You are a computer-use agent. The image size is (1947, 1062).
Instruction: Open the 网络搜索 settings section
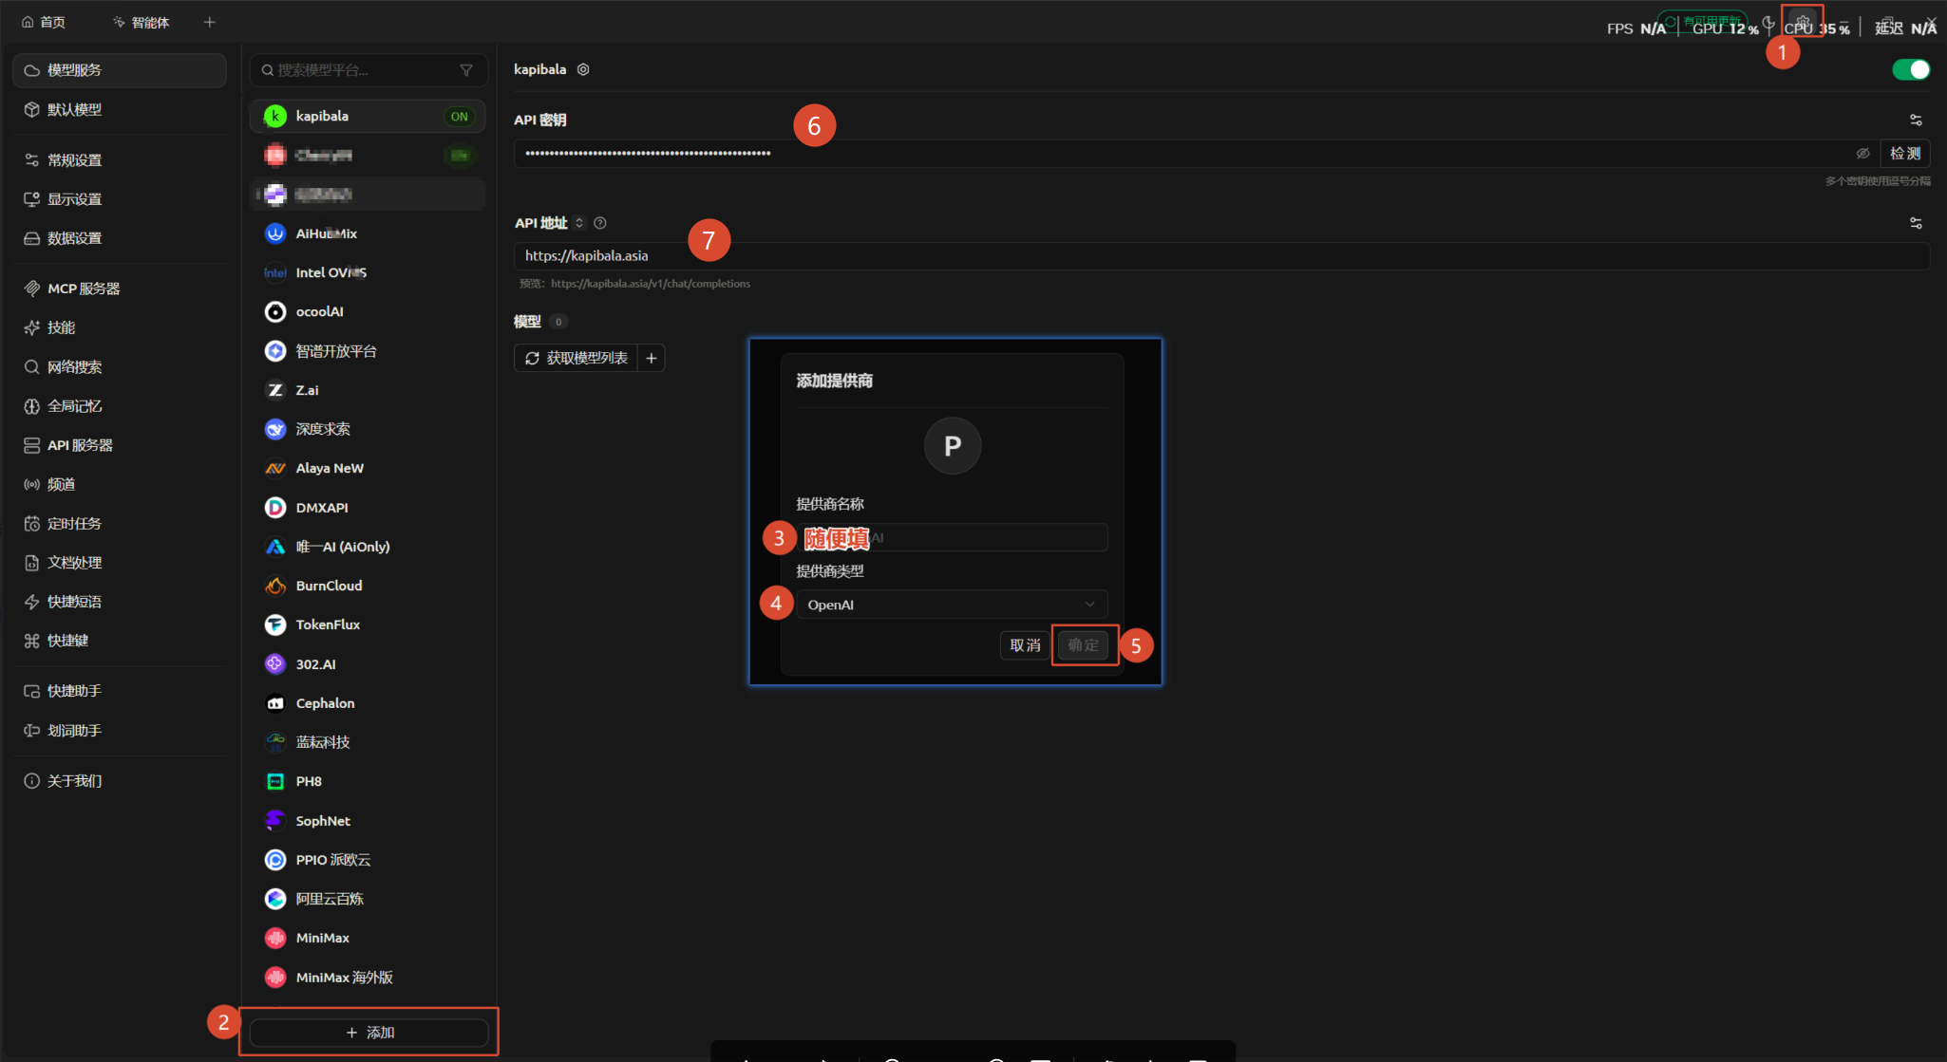(x=120, y=367)
